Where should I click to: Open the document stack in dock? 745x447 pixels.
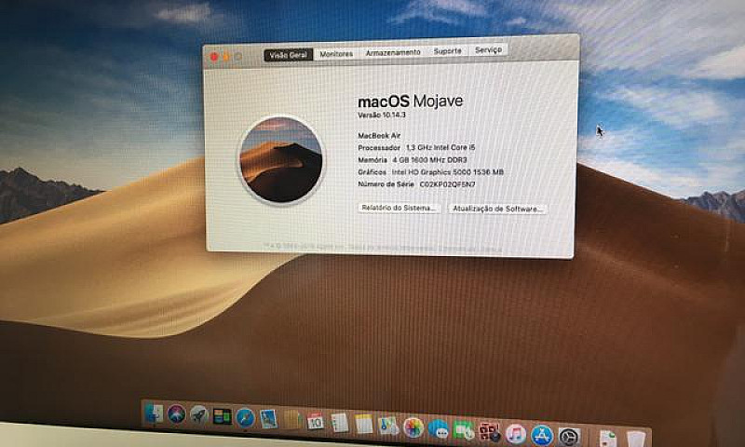coord(608,439)
